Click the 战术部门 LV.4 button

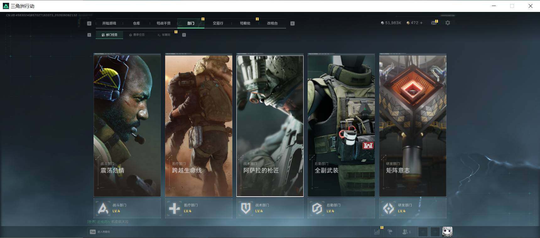click(x=270, y=208)
